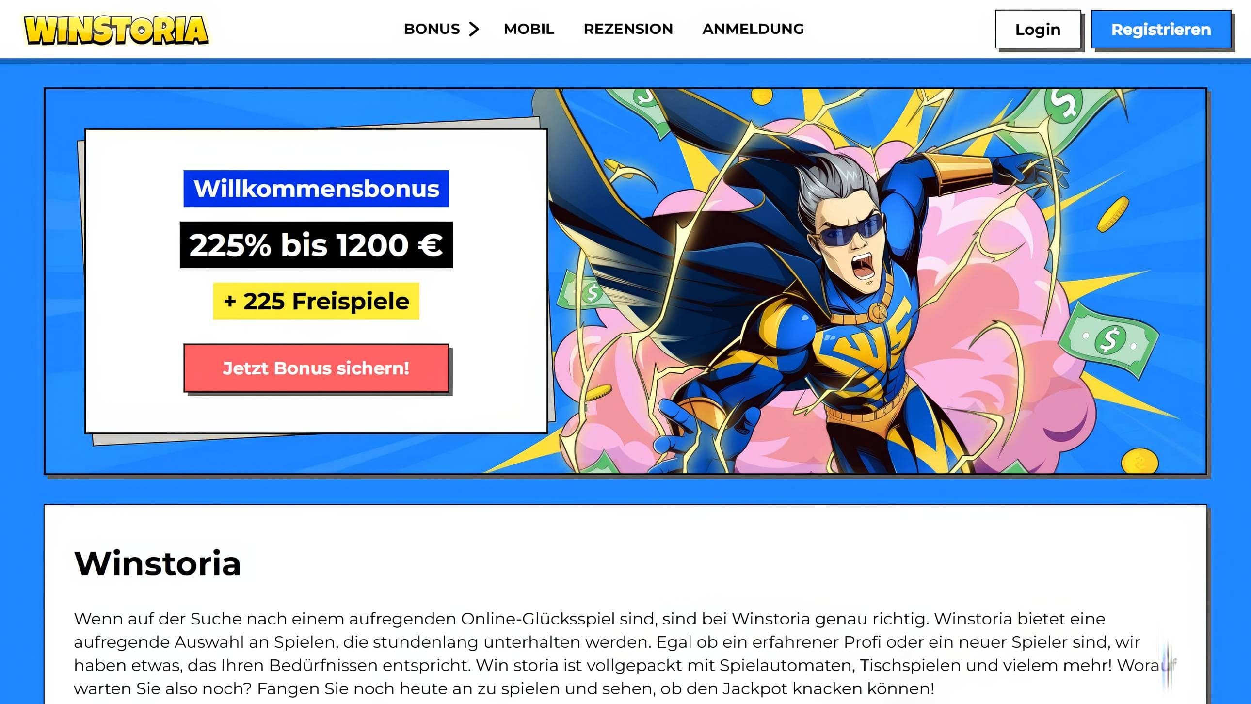Click the gold coin in banner's bottom-right corner

point(1140,461)
